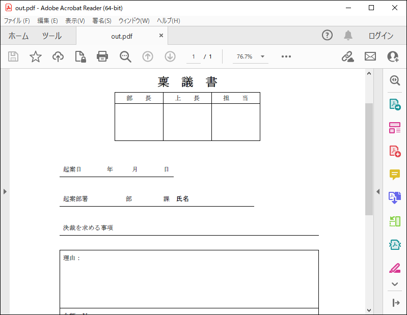Image resolution: width=407 pixels, height=315 pixels.
Task: Share a link to the file
Action: coord(348,56)
